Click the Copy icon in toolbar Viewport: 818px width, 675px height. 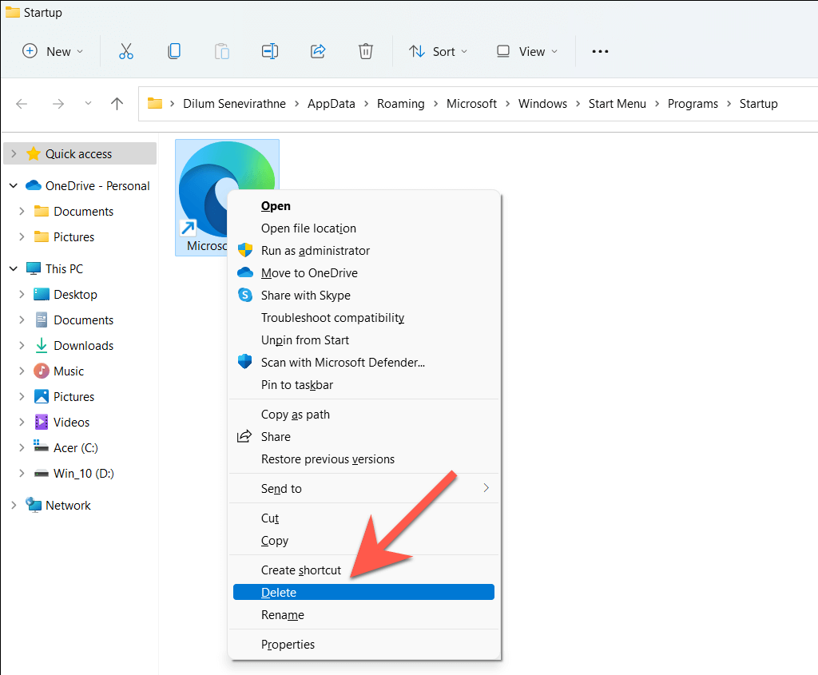173,51
